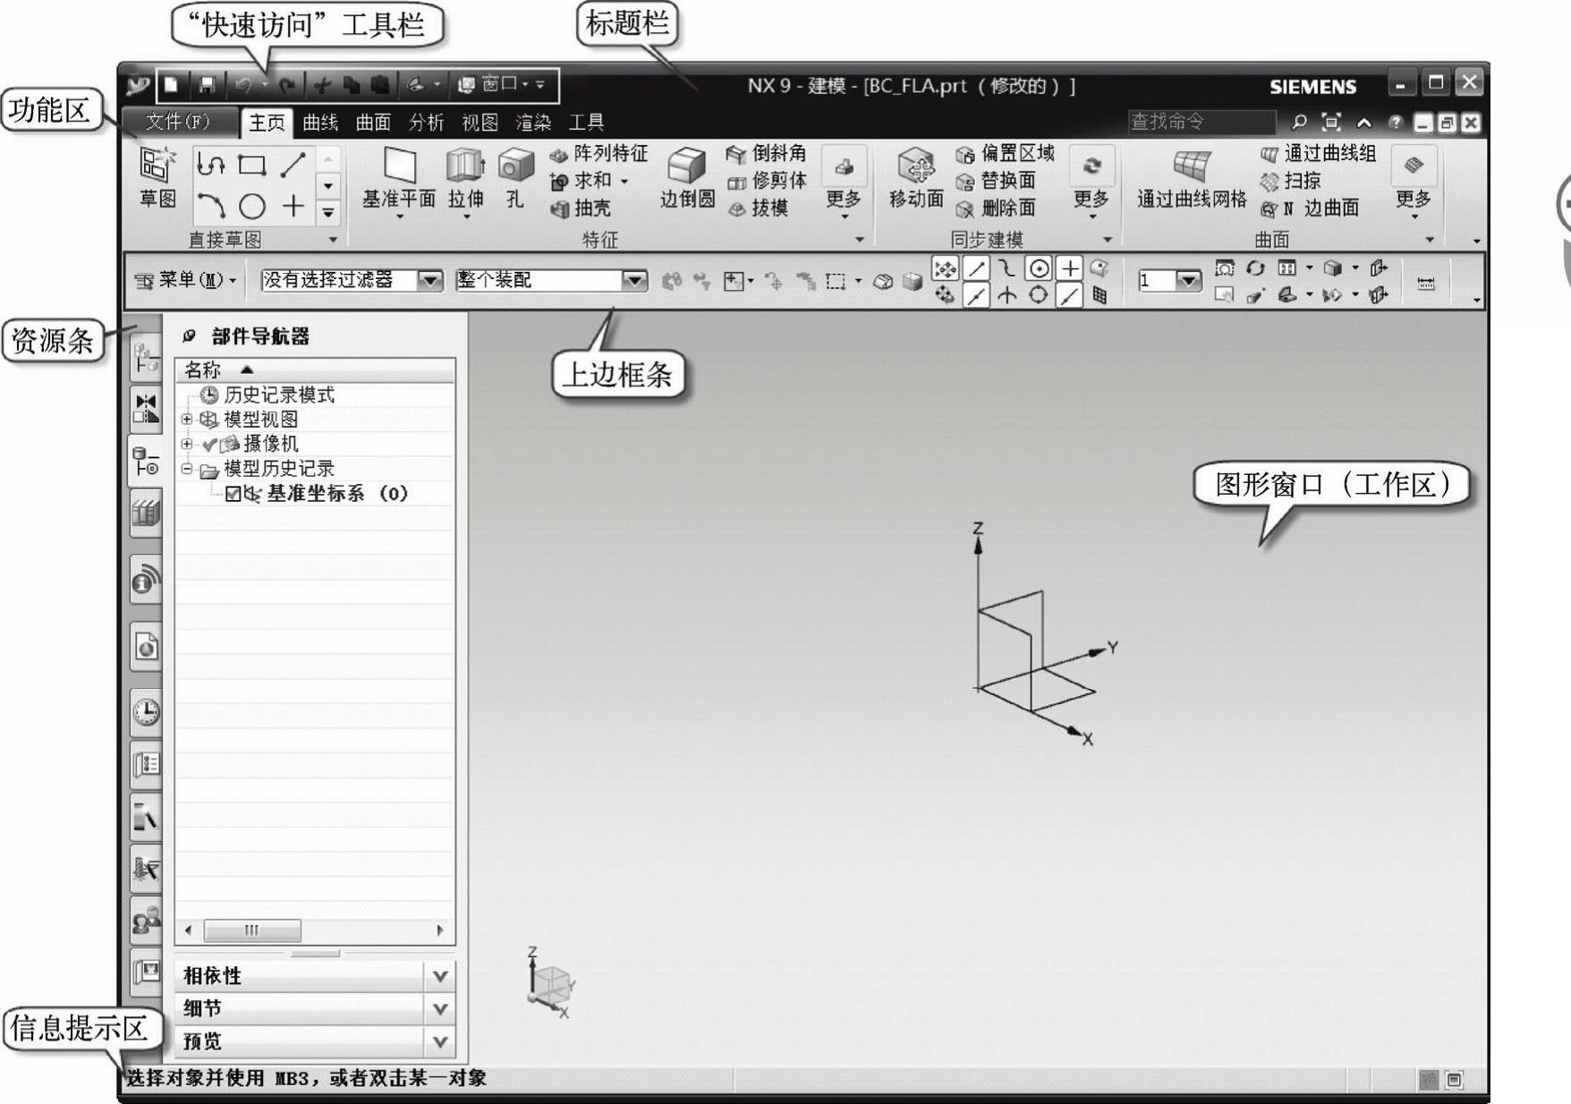
Task: Pin the 部件导航器 navigator panel
Action: point(189,336)
